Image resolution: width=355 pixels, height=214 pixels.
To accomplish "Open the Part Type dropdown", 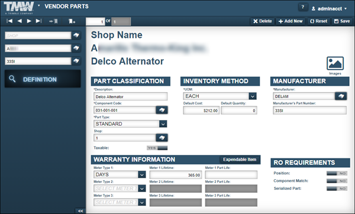I will point(163,124).
